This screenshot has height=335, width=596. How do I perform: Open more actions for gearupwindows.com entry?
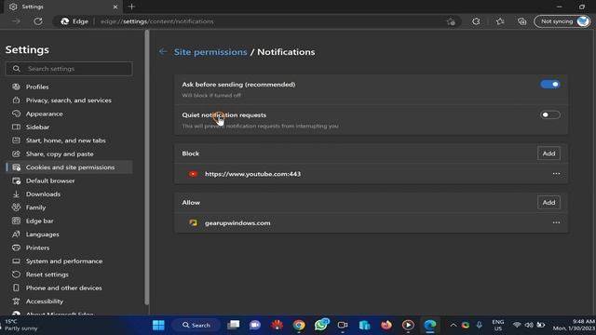556,222
